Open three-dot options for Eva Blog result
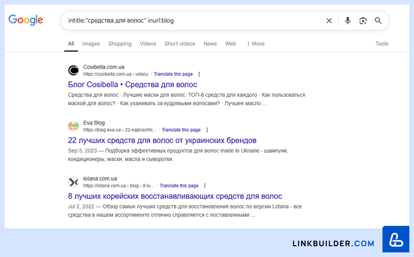 [x=207, y=130]
